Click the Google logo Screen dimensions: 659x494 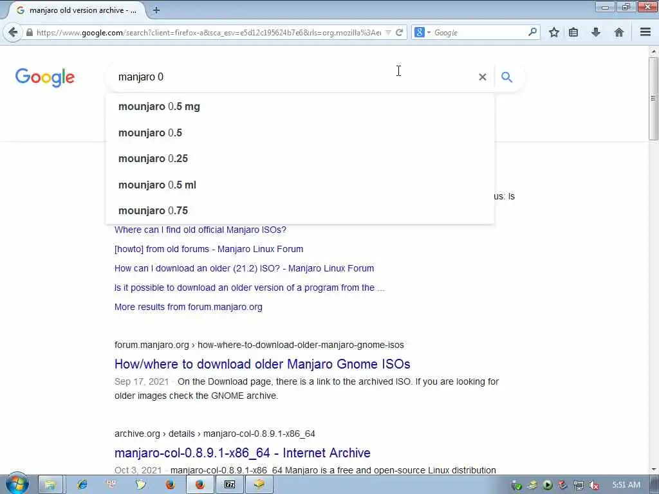coord(45,77)
